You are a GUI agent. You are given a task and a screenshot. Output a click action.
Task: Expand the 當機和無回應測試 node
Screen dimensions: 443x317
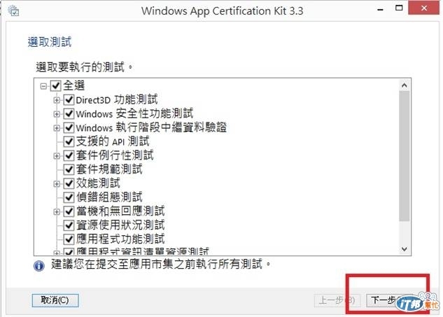[57, 211]
